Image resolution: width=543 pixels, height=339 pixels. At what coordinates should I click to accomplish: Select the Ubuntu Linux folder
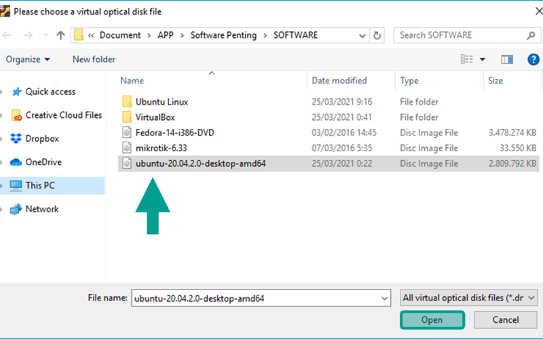click(x=162, y=102)
